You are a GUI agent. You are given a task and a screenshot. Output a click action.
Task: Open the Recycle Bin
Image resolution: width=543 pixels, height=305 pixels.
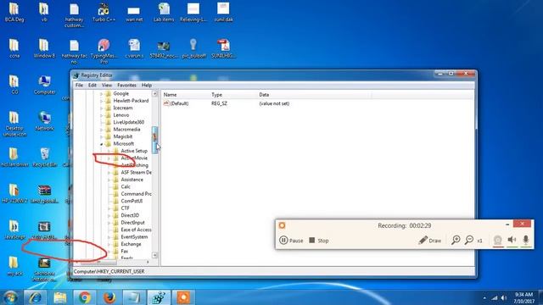(x=44, y=158)
